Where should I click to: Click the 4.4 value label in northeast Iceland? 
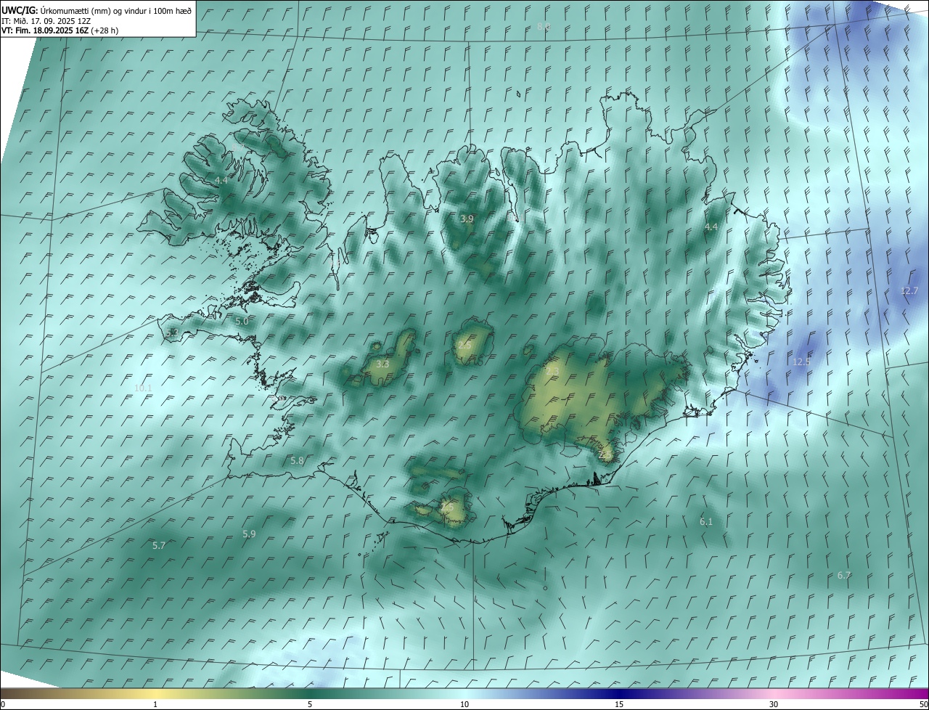[x=711, y=227]
